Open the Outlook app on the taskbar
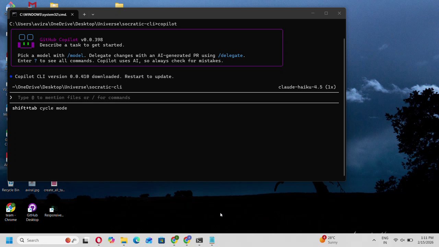Image resolution: width=439 pixels, height=247 pixels. 149,240
